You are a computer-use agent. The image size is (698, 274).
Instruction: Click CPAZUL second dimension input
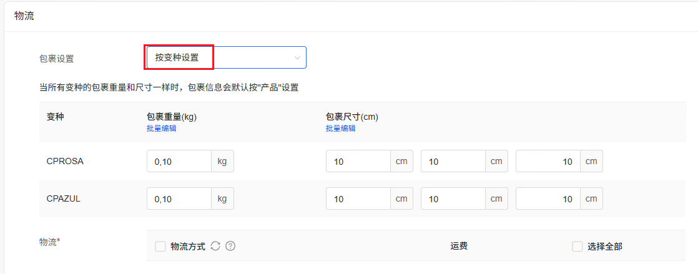(x=453, y=199)
